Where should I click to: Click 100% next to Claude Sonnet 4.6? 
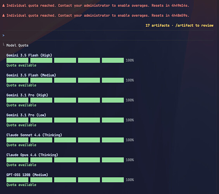130,140
